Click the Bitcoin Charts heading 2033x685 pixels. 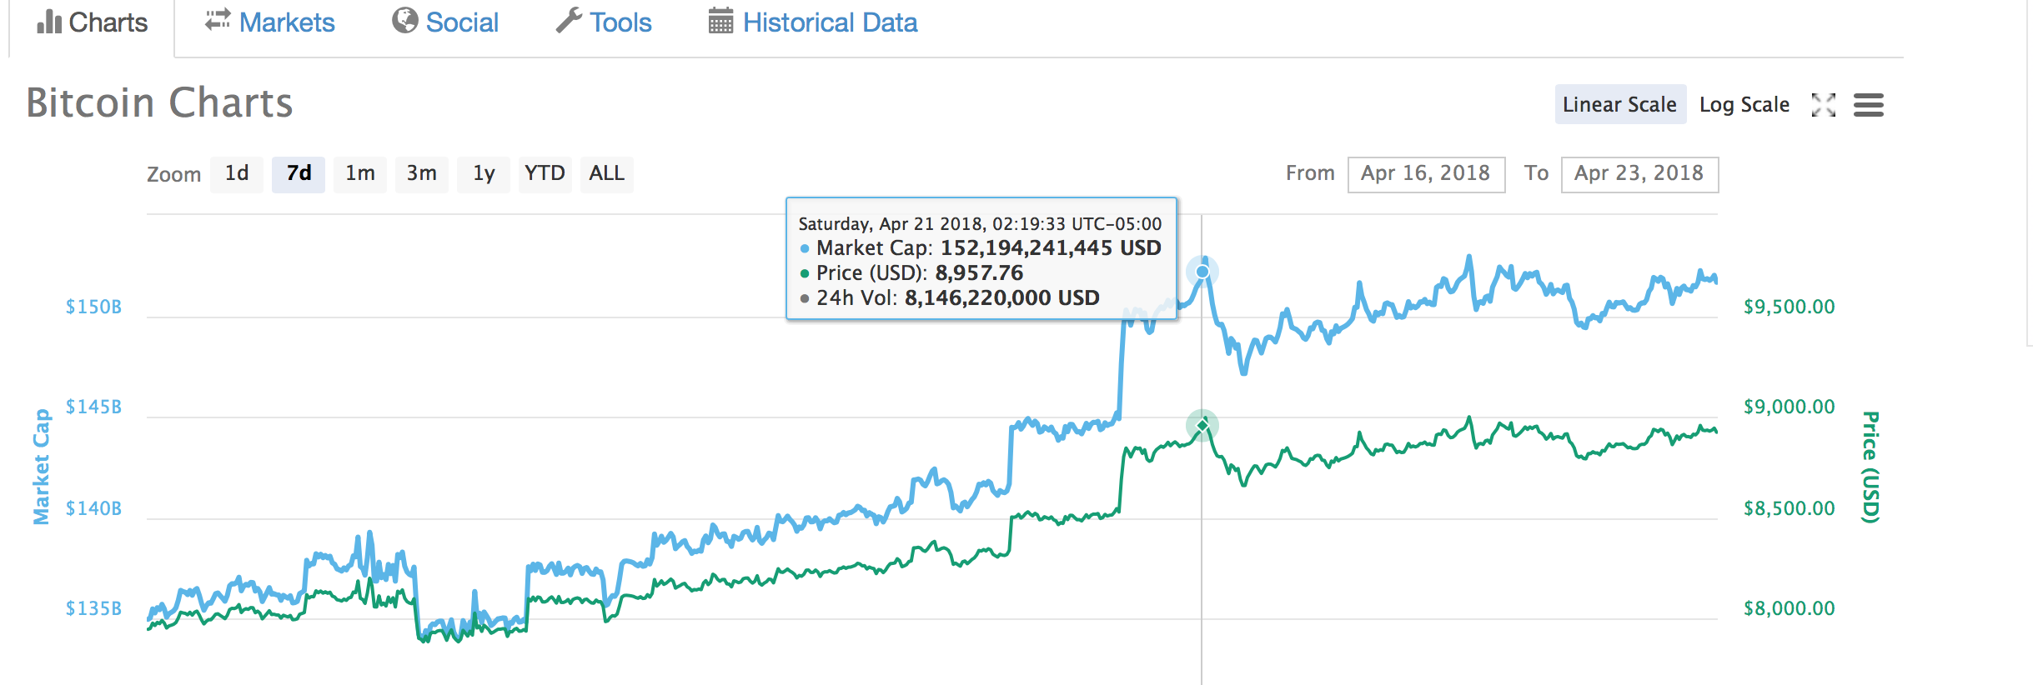[x=160, y=103]
